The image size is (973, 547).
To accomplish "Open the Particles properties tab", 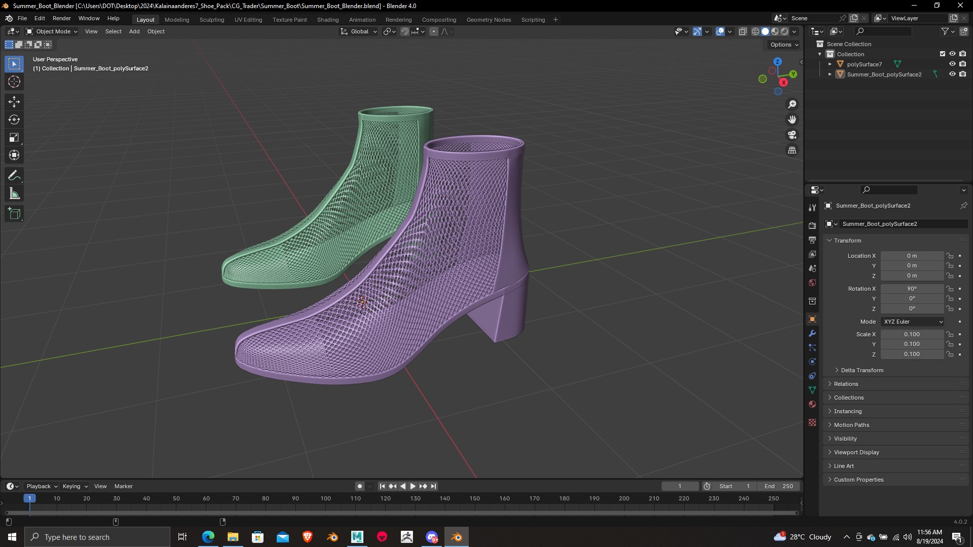I will tap(812, 347).
